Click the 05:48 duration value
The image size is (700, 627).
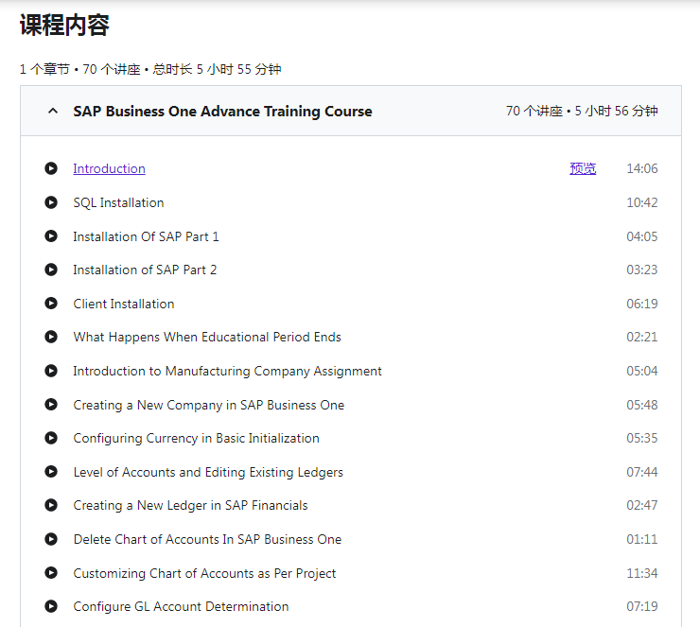click(x=642, y=405)
